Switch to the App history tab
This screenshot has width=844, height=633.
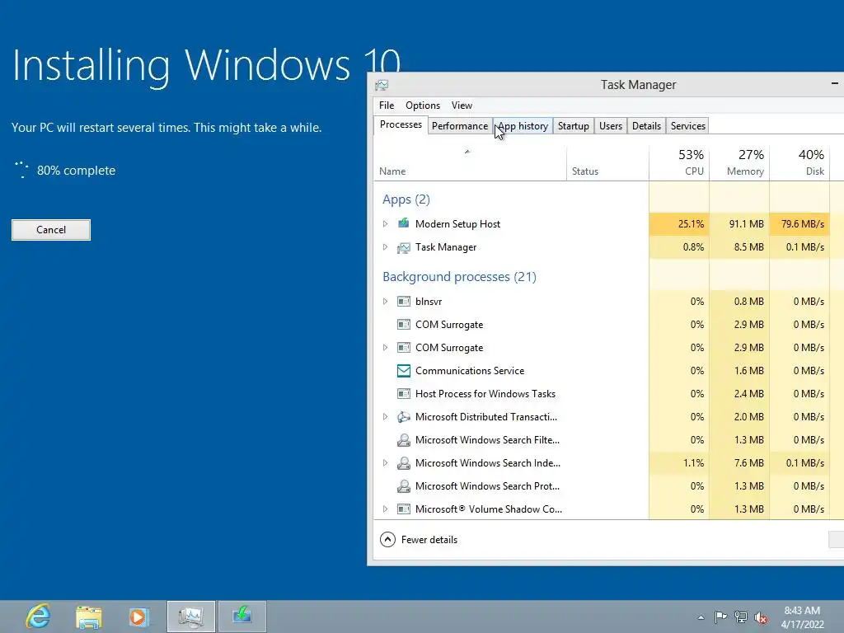coord(523,126)
